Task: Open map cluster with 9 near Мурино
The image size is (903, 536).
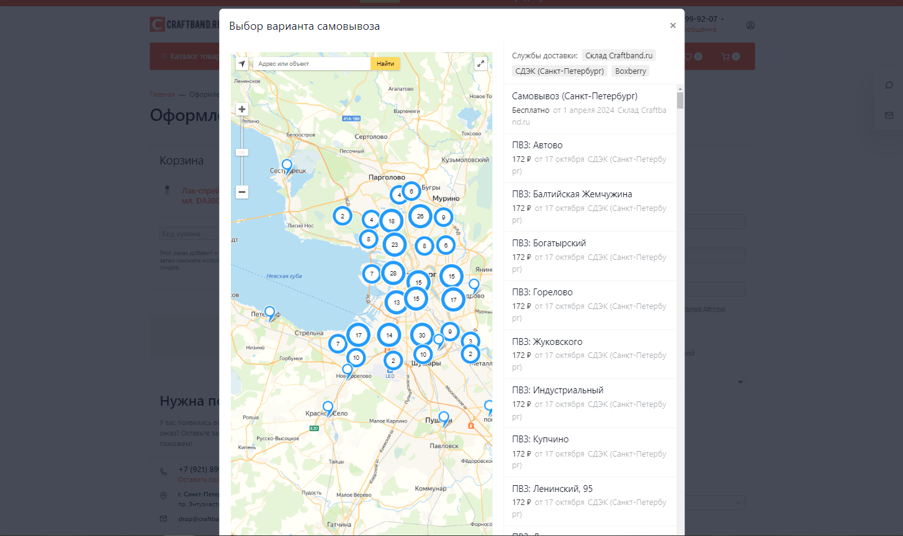Action: 443,217
